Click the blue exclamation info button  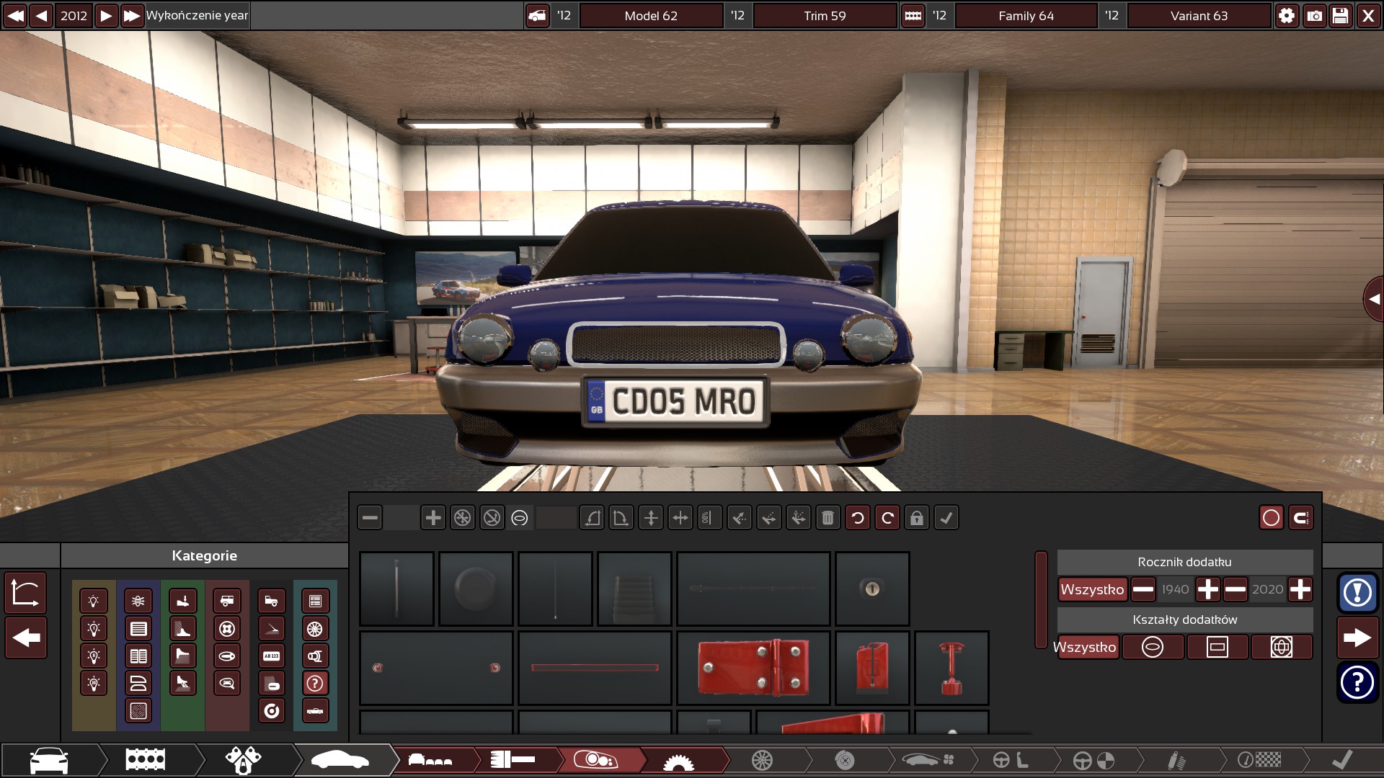1358,593
